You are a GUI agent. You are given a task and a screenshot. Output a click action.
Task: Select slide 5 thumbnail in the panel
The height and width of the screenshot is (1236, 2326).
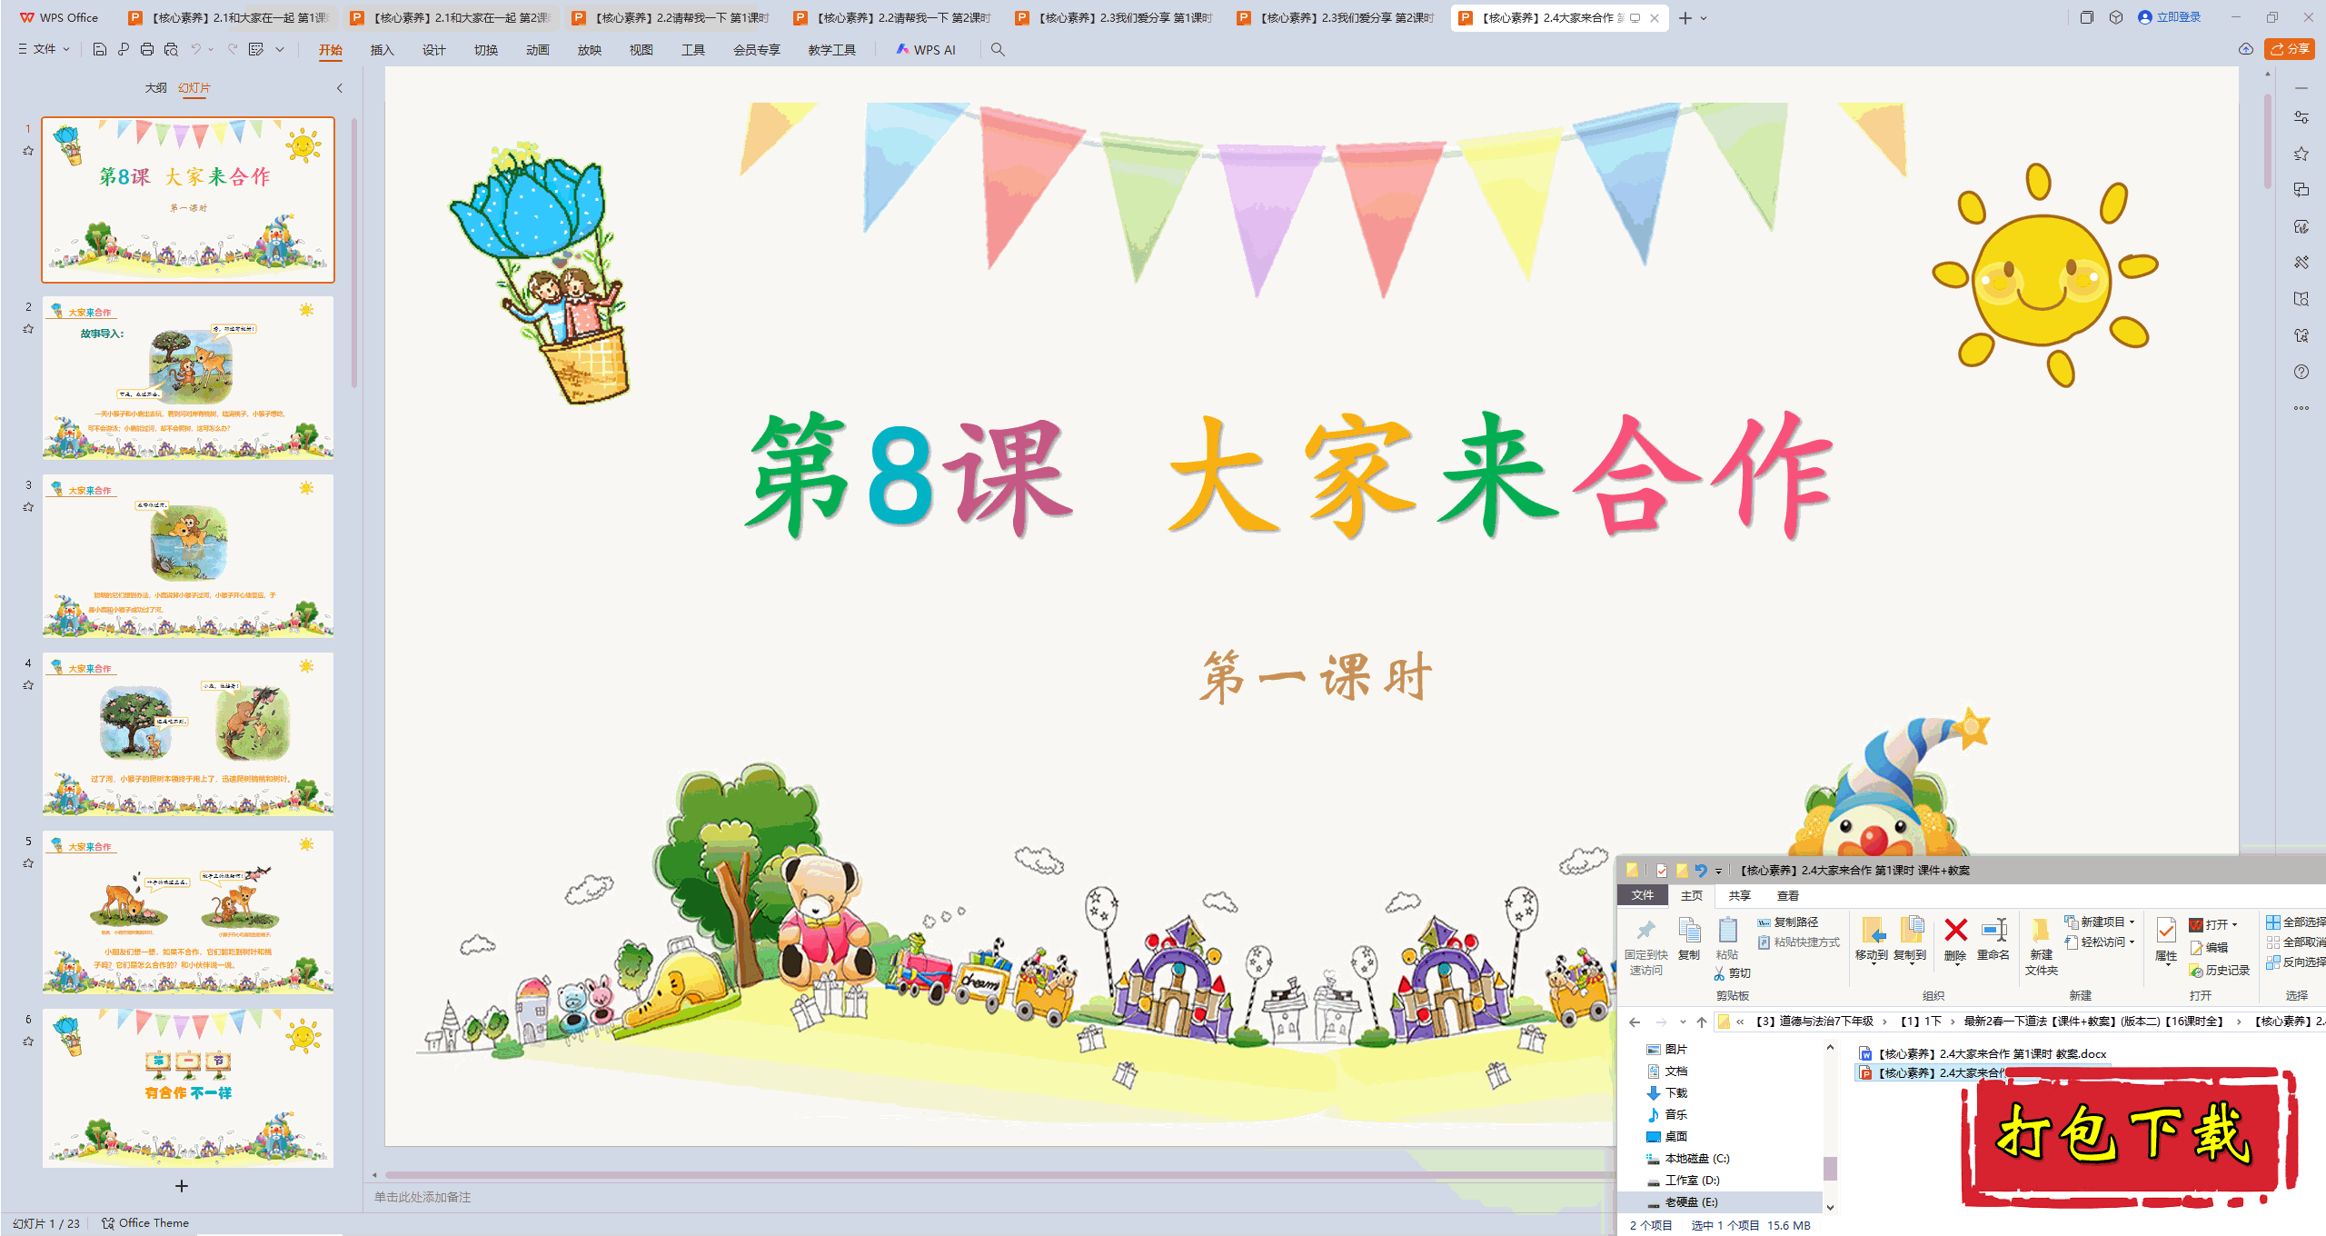pyautogui.click(x=188, y=912)
